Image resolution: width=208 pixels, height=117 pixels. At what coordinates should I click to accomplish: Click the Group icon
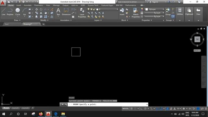(x=168, y=12)
